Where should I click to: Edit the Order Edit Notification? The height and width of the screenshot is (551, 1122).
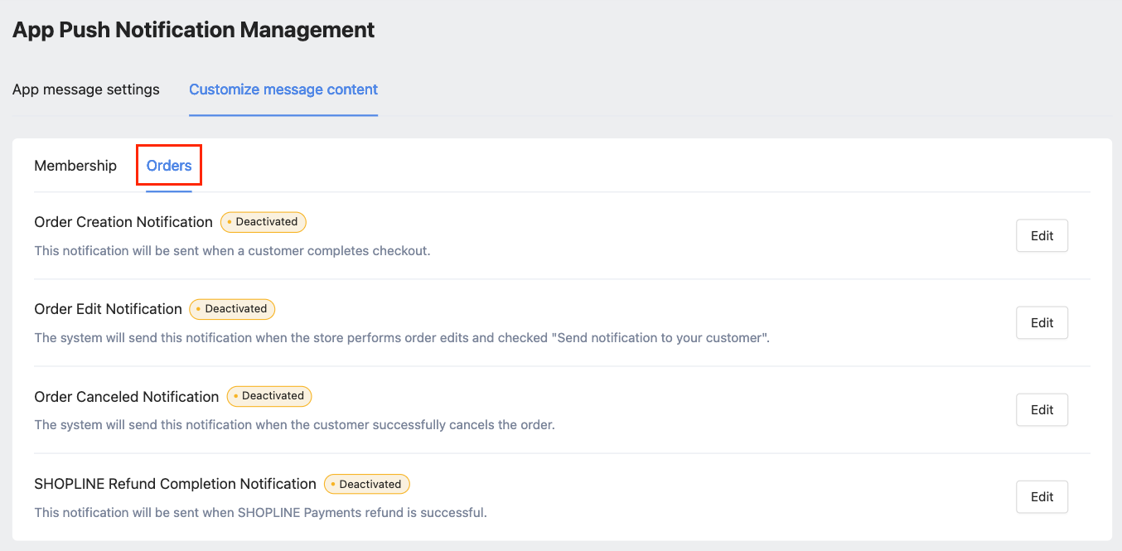click(1042, 322)
